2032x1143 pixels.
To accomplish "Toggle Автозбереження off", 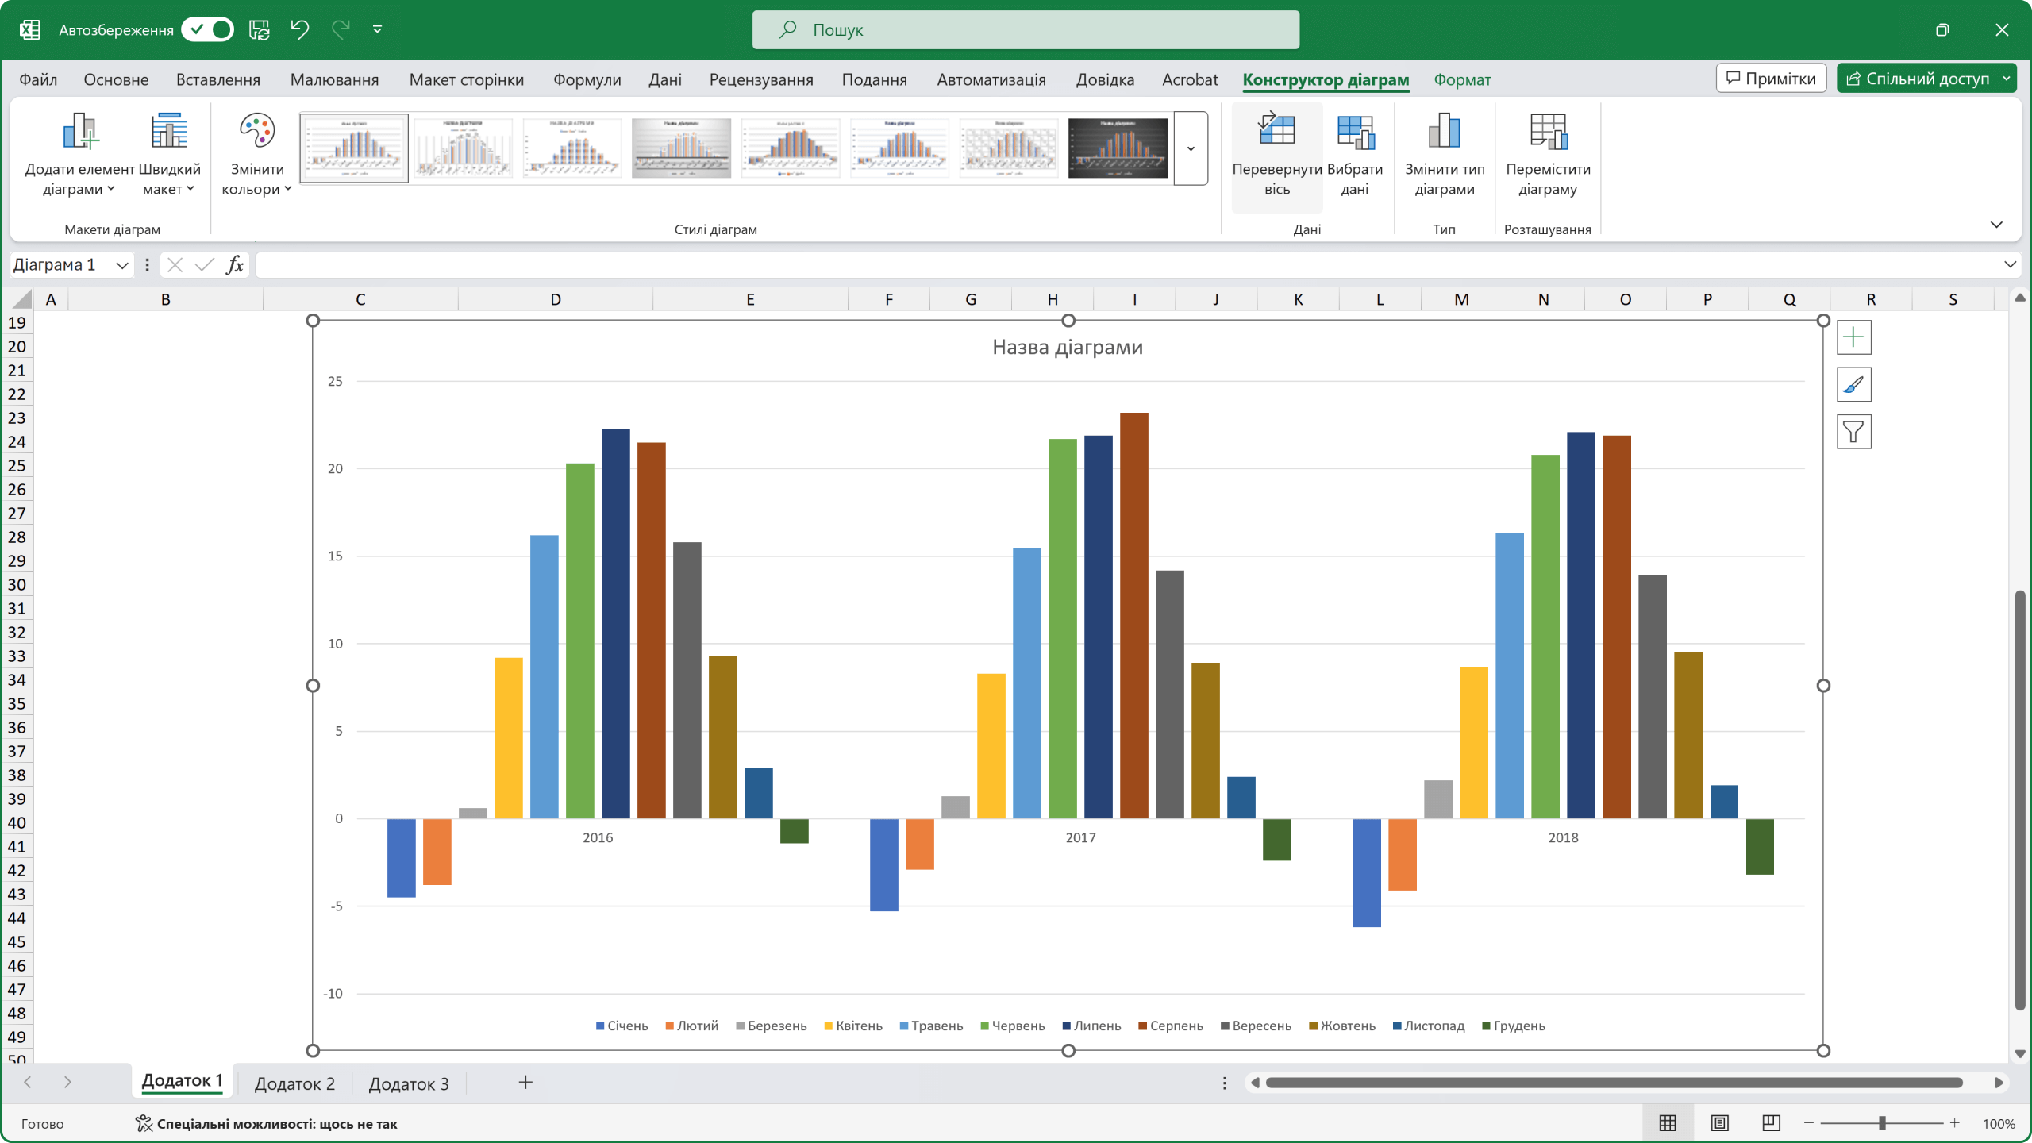I will pos(207,29).
